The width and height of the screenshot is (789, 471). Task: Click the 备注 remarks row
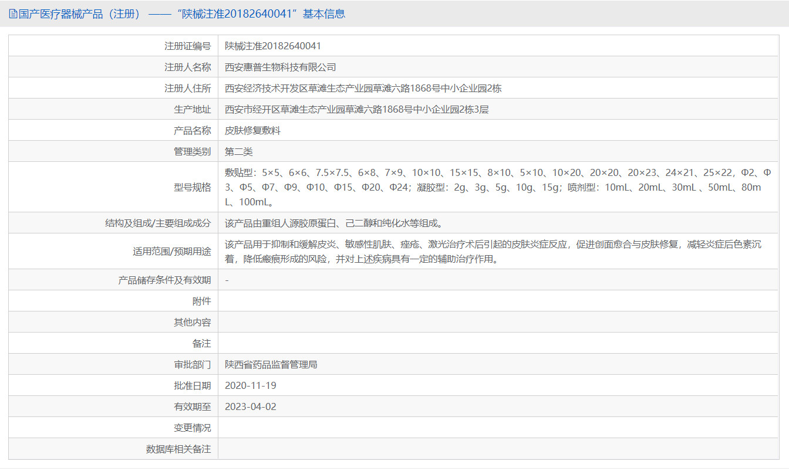point(411,343)
